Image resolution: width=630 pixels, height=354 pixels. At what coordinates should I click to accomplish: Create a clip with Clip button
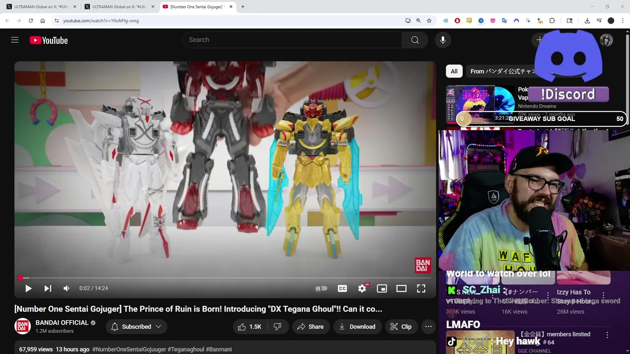401,326
